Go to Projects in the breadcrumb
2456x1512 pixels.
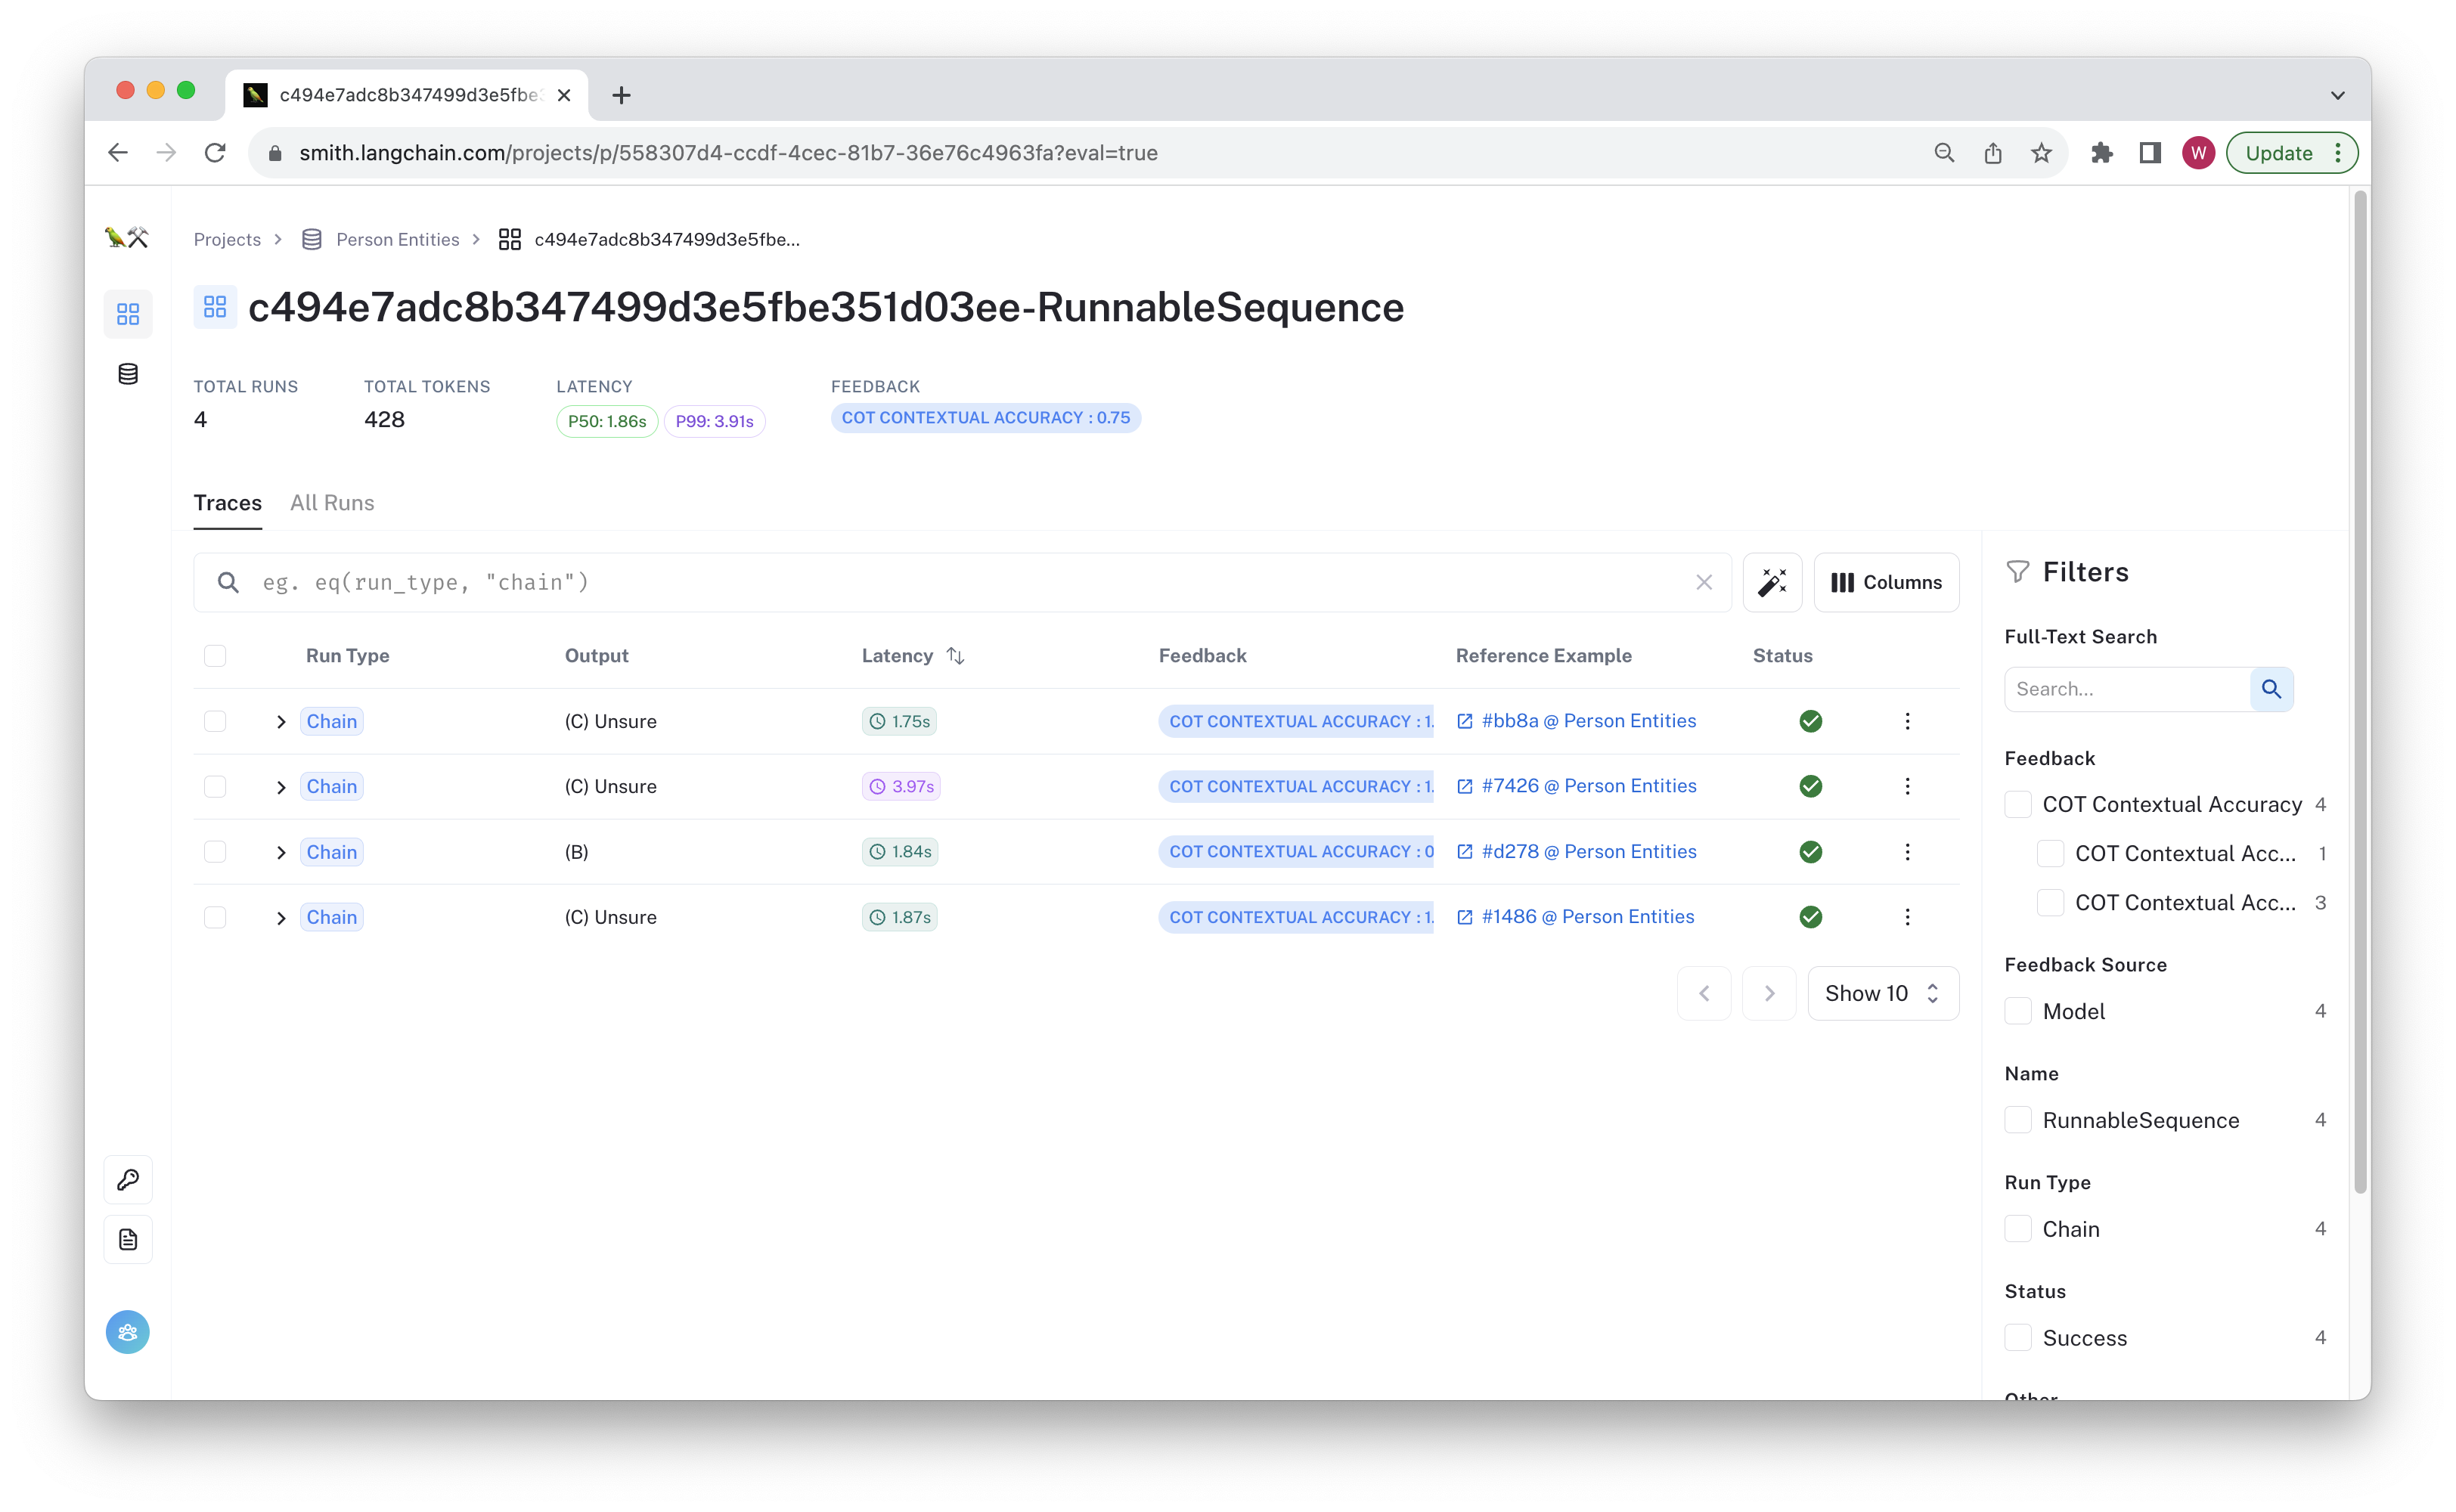point(227,240)
